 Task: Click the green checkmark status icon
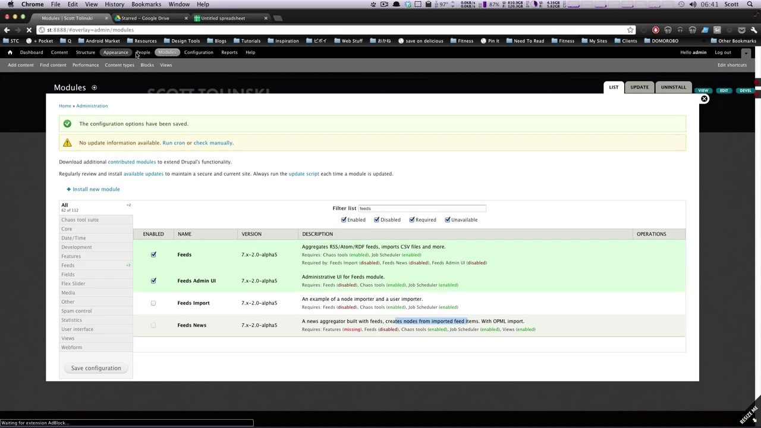(x=67, y=124)
